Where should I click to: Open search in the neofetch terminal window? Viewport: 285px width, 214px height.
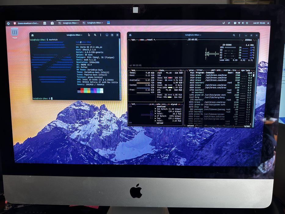[95, 35]
